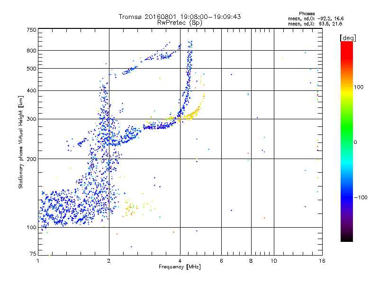Click the '200' height axis label

[x=31, y=159]
